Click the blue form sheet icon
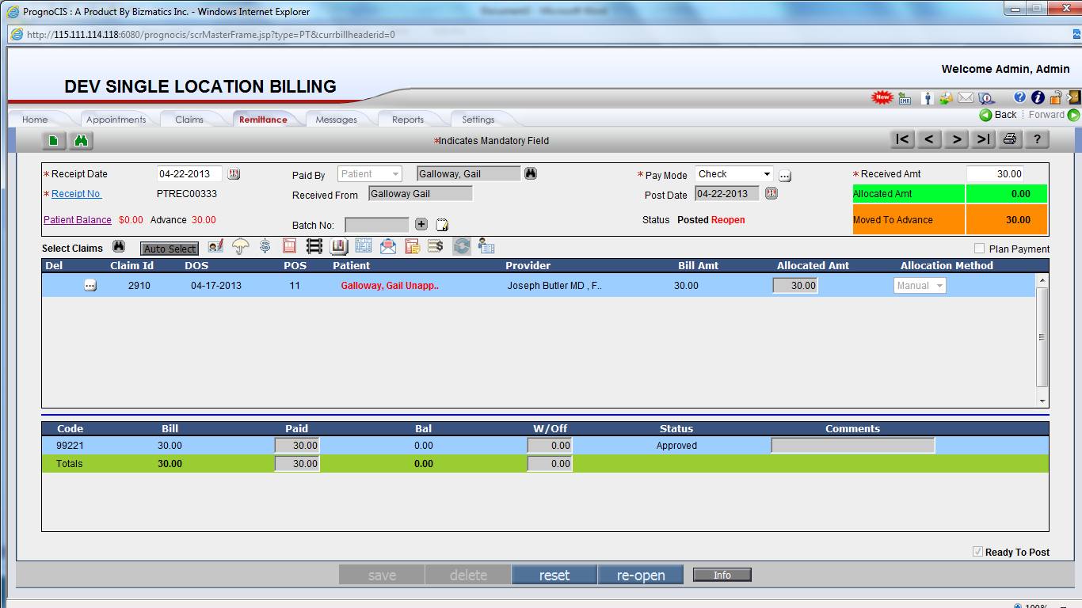1082x608 pixels. click(x=364, y=247)
